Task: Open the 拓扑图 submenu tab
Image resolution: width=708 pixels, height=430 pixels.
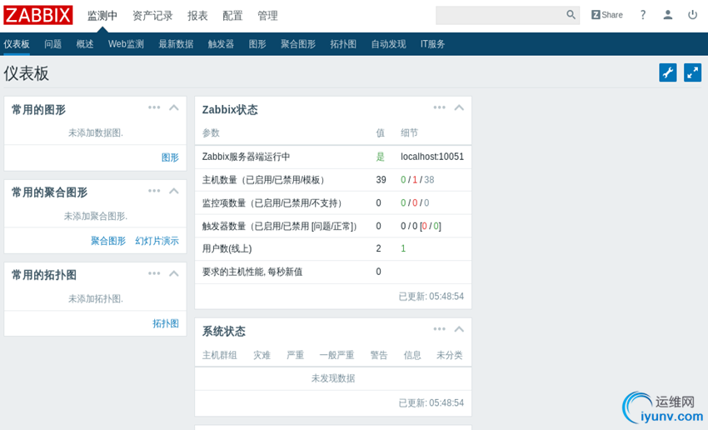Action: 343,44
